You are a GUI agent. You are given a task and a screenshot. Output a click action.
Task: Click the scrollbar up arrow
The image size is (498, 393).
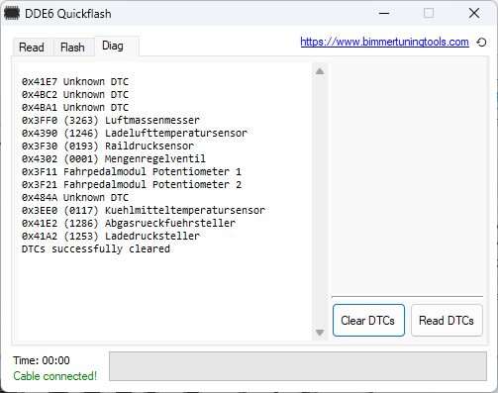click(x=320, y=71)
